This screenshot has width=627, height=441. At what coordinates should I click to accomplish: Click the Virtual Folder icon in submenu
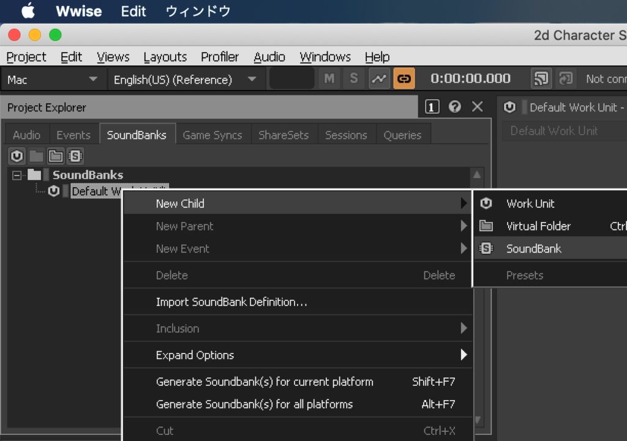click(486, 226)
